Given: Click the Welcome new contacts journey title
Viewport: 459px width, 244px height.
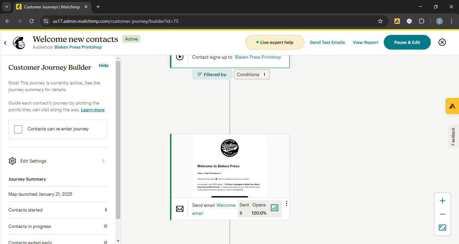Looking at the screenshot, I should [76, 39].
